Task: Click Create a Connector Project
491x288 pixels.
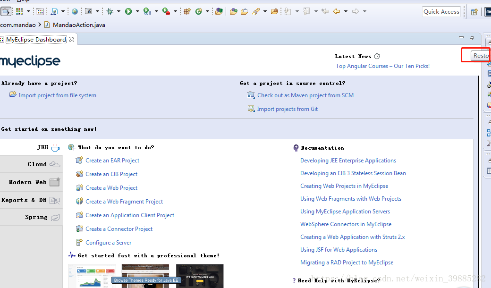Action: (119, 229)
